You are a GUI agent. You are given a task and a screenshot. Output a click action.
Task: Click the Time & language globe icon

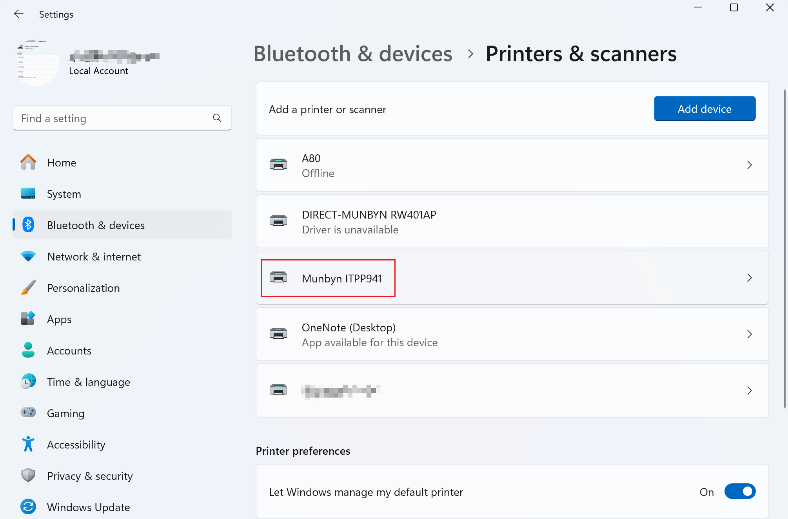point(28,382)
